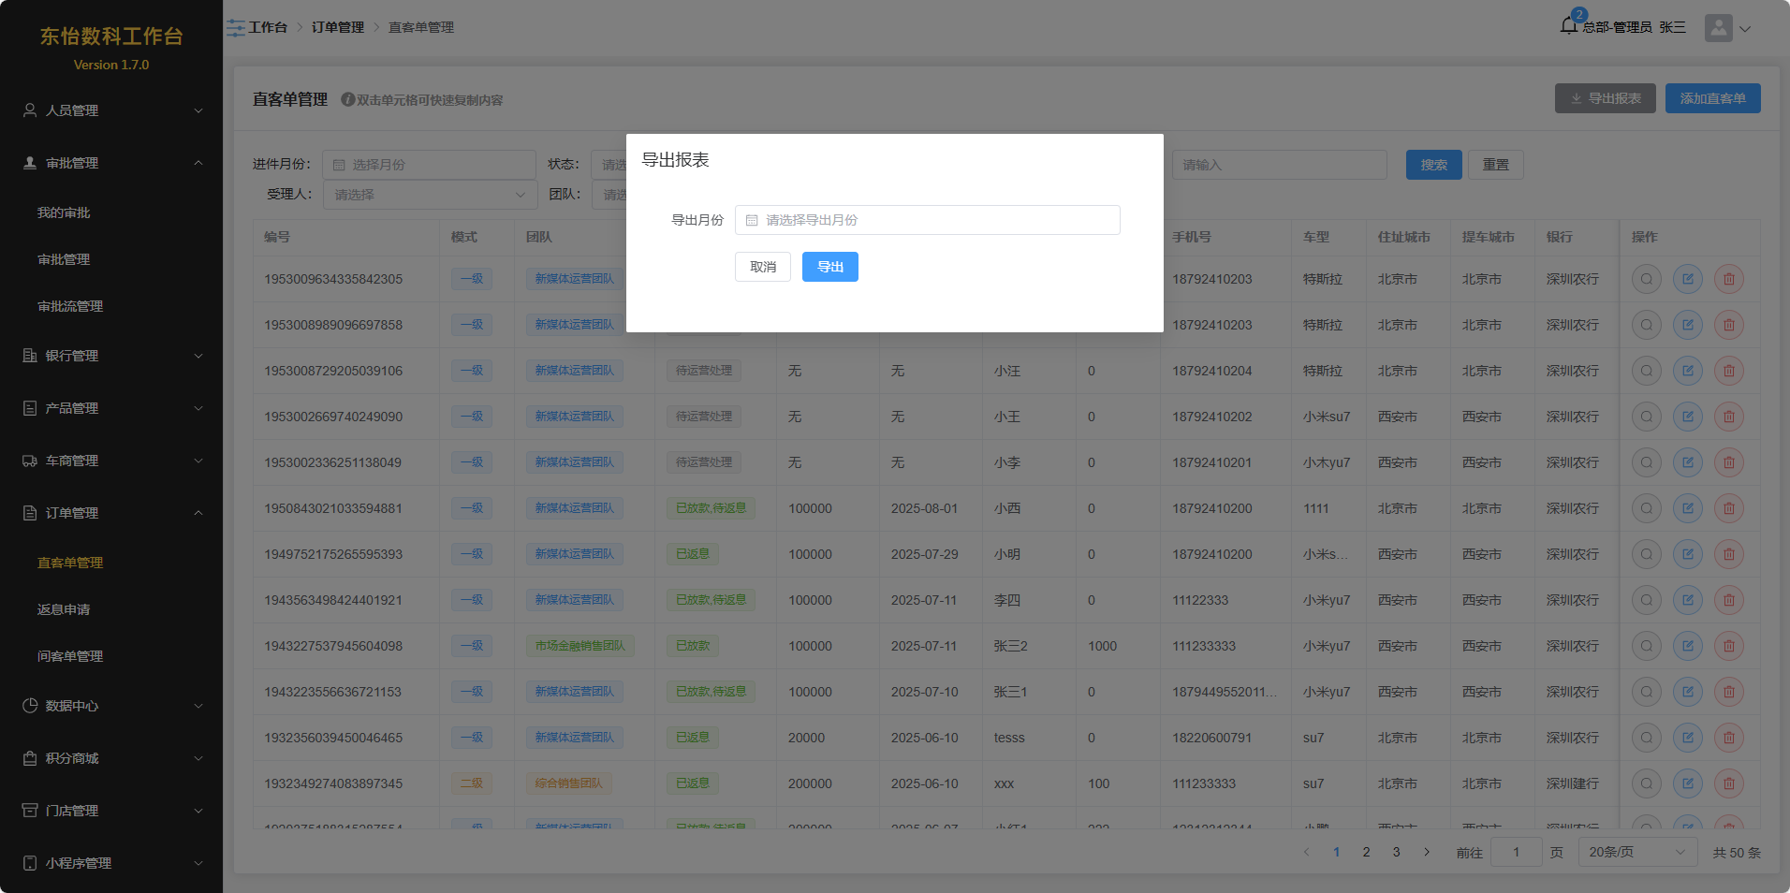The height and width of the screenshot is (893, 1790).
Task: Click the user avatar icon
Action: coord(1718,28)
